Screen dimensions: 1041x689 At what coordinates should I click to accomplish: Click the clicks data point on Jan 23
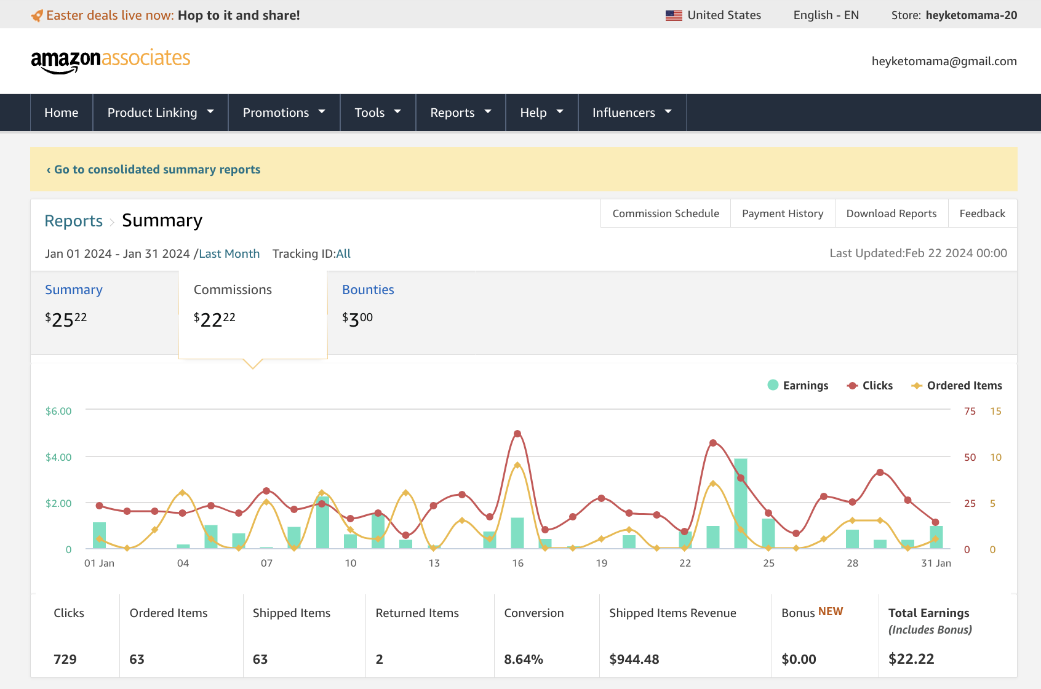[x=713, y=443]
